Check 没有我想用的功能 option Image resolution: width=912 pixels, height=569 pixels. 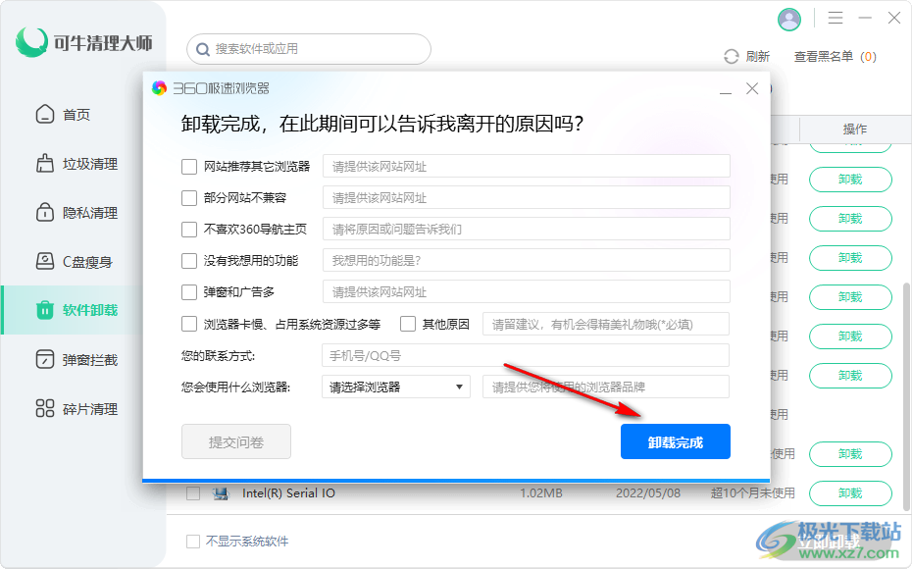point(189,261)
